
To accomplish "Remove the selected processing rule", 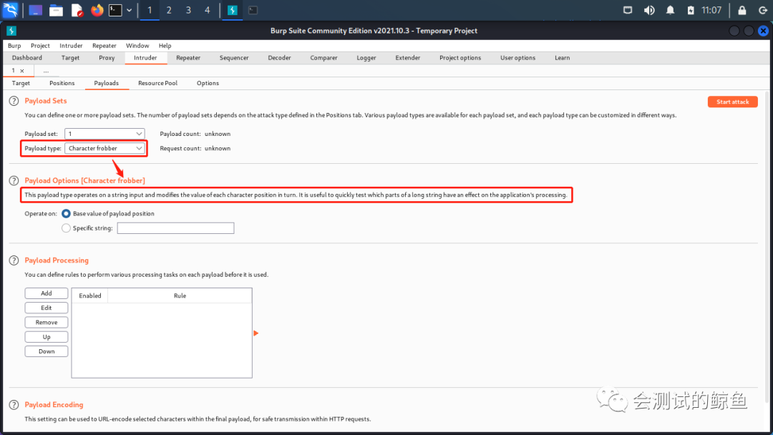I will 47,322.
